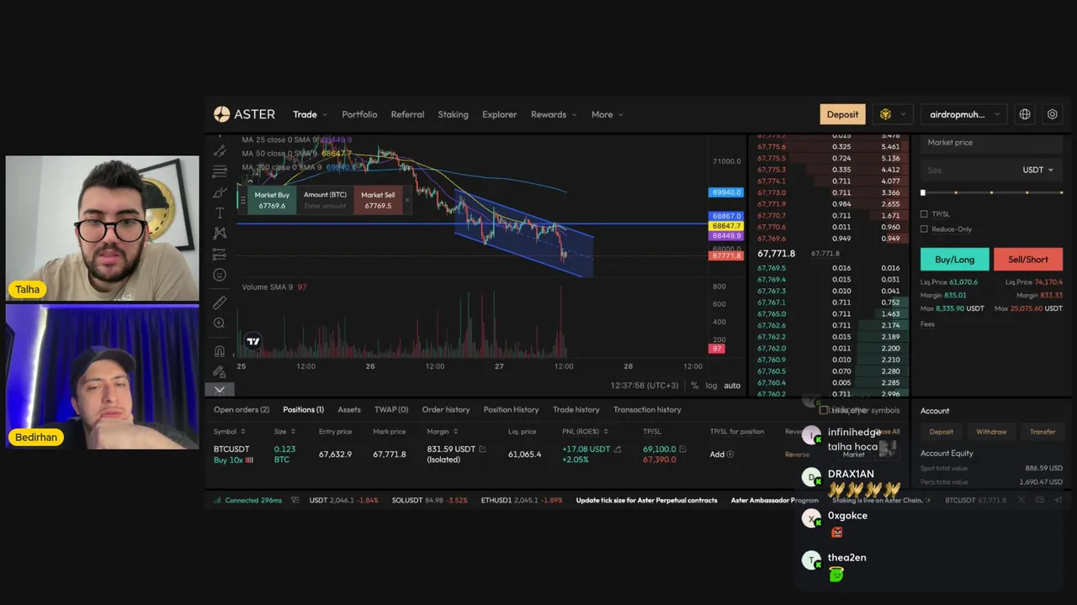The width and height of the screenshot is (1077, 605).
Task: Switch to Open orders (2) tab
Action: coord(241,409)
